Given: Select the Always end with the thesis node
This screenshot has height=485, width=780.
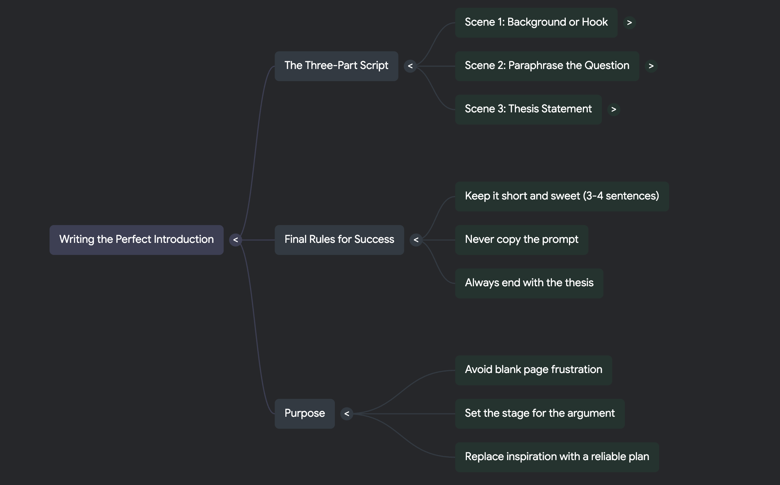Looking at the screenshot, I should [x=529, y=283].
